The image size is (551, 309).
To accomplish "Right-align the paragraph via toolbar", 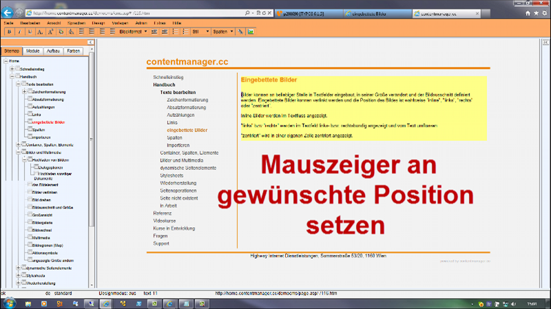I will click(102, 32).
